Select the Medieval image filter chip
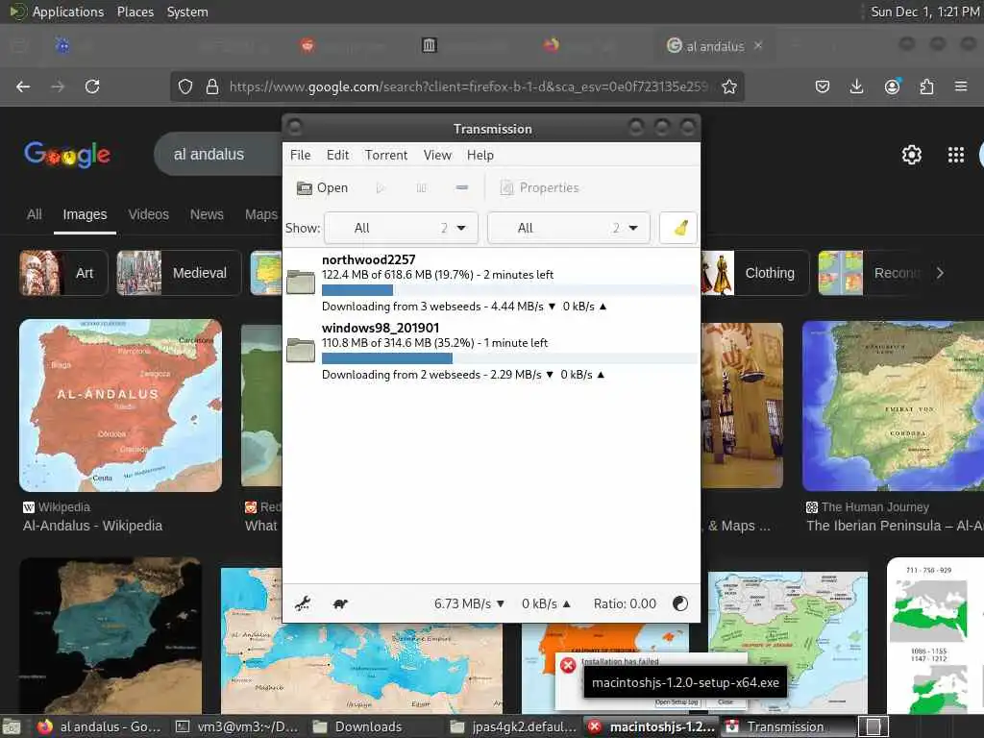This screenshot has height=738, width=984. [179, 273]
